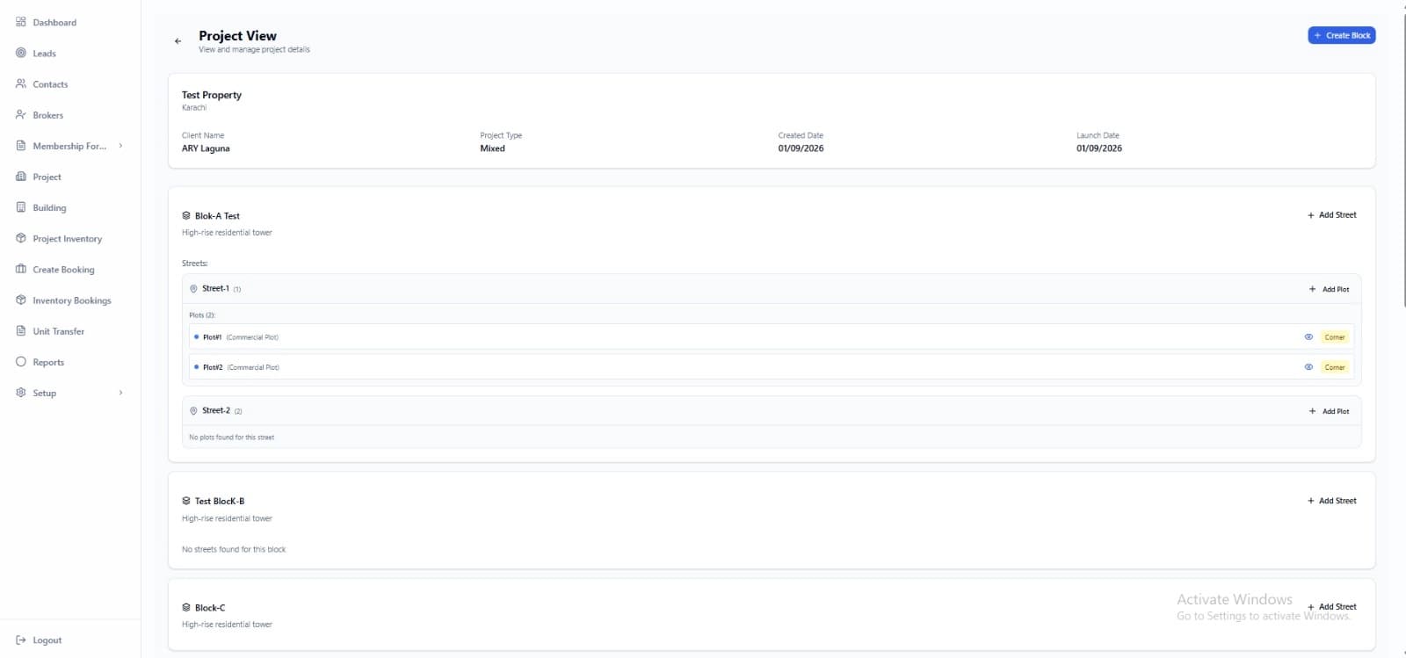The height and width of the screenshot is (658, 1406).
Task: Click the Create Booking icon
Action: pos(21,269)
